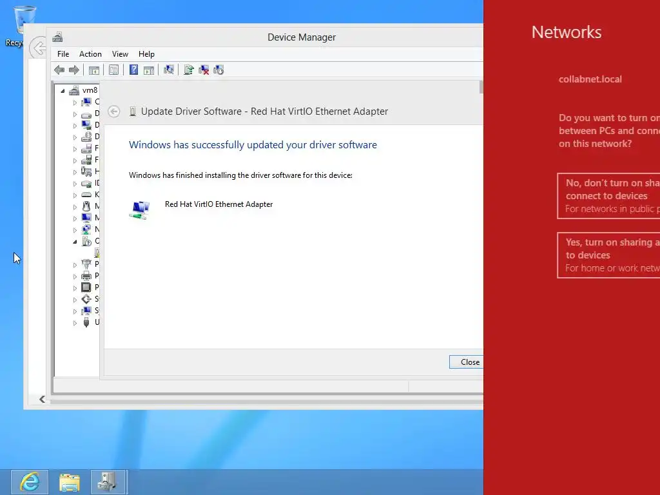Click the Back arrow in Device Manager toolbar
This screenshot has width=660, height=495.
[x=59, y=70]
